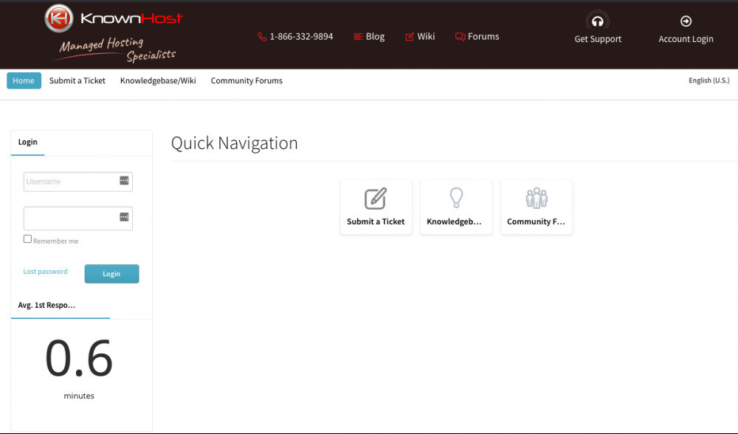Click the blue Login button
The height and width of the screenshot is (434, 738).
point(111,274)
